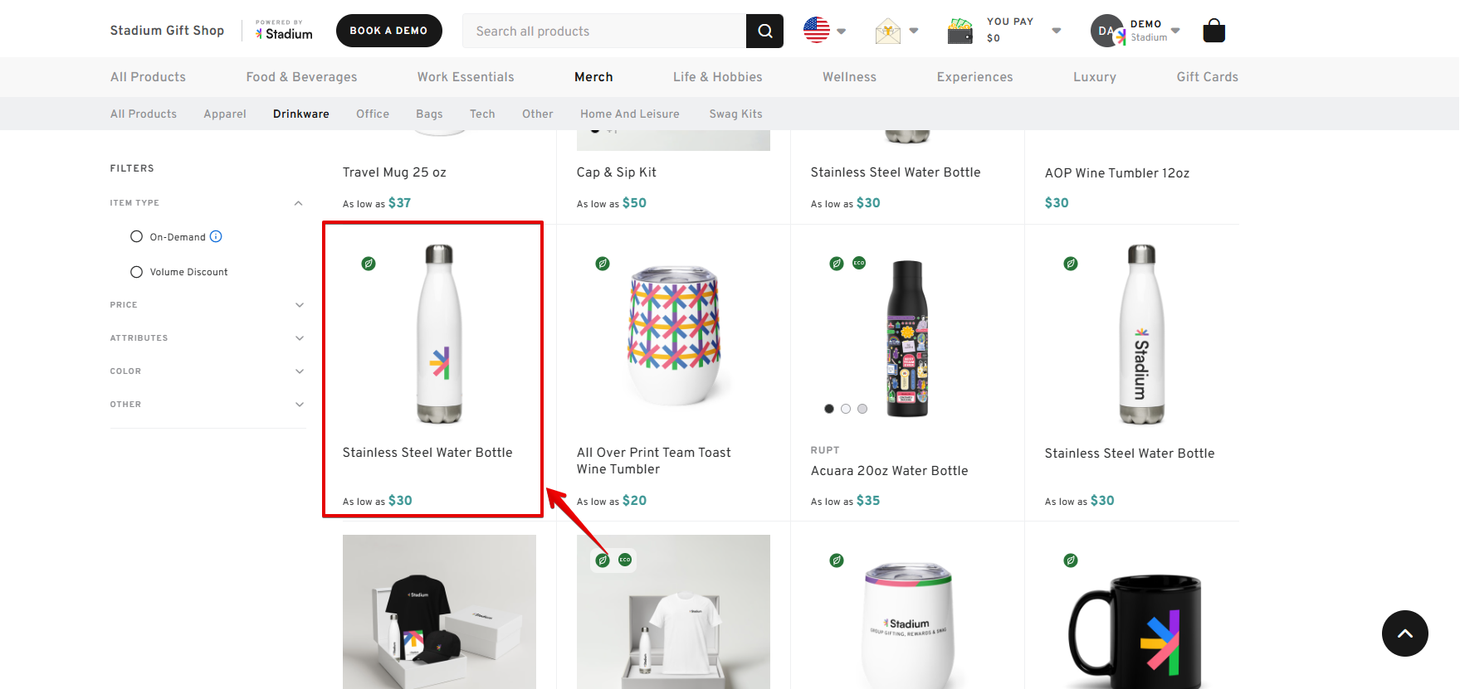1460x689 pixels.
Task: Expand the Color filter section
Action: click(299, 371)
